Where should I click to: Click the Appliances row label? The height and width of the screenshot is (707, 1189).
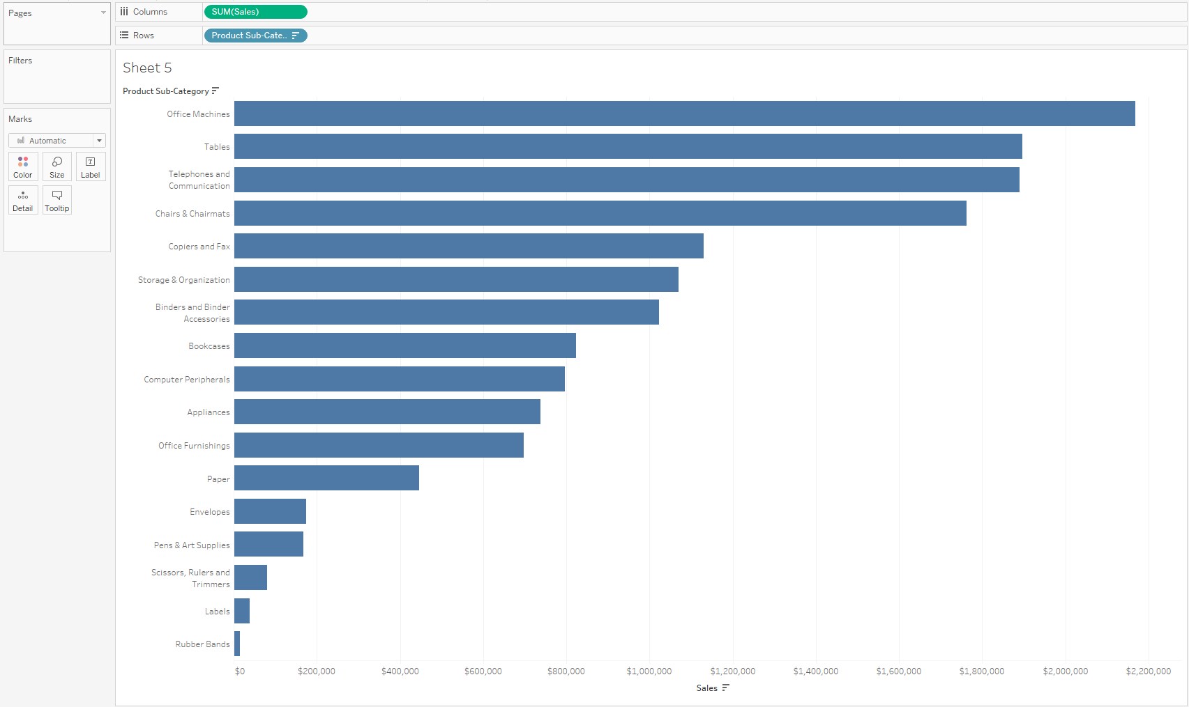pyautogui.click(x=209, y=412)
